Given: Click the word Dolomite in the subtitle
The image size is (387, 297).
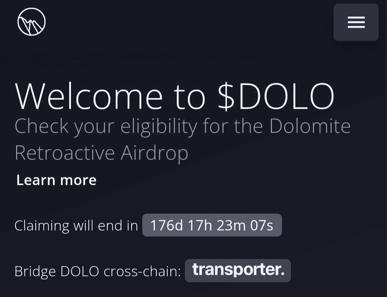Looking at the screenshot, I should click(310, 126).
